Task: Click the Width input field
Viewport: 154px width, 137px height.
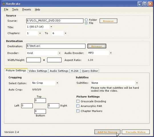Action: [33, 60]
